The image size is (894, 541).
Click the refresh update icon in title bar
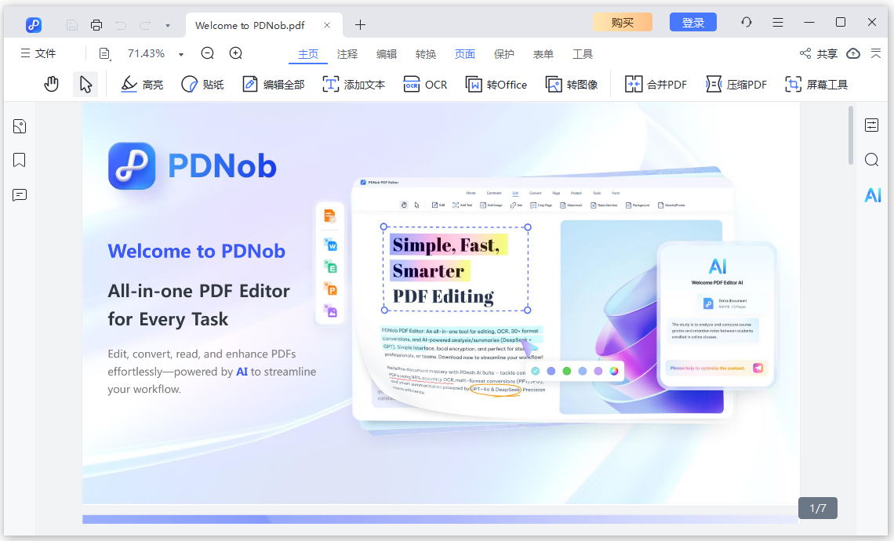(747, 22)
